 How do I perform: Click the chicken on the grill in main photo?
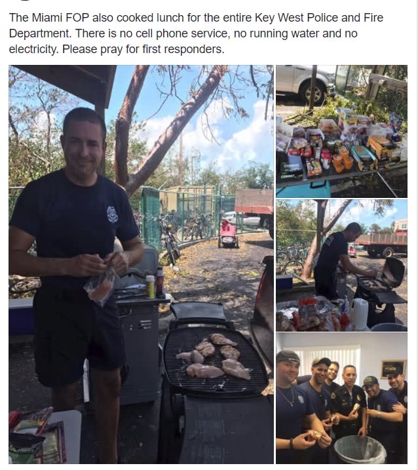pos(214,356)
